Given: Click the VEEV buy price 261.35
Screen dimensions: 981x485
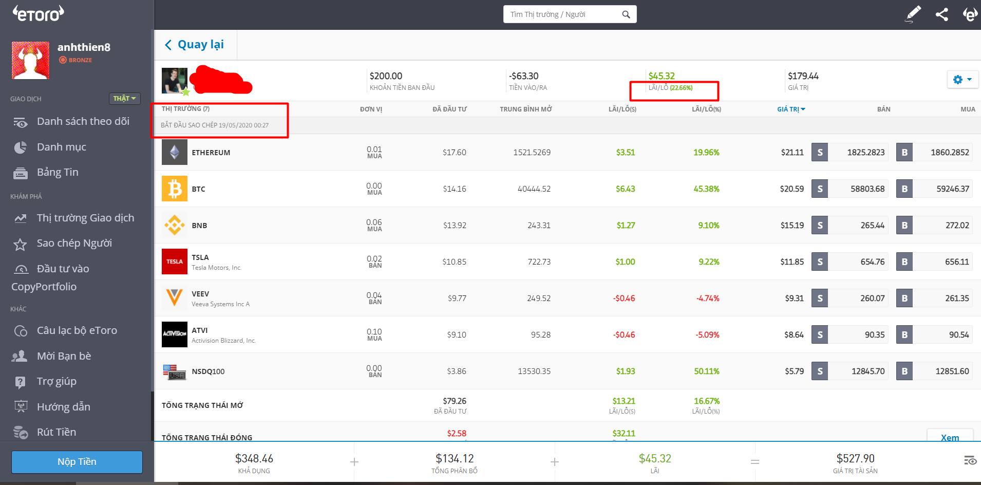Looking at the screenshot, I should click(942, 298).
